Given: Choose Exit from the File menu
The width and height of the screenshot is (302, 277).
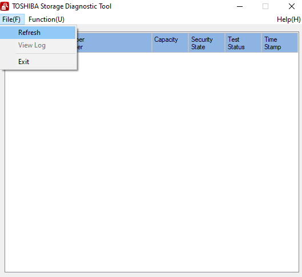Looking at the screenshot, I should click(38, 62).
